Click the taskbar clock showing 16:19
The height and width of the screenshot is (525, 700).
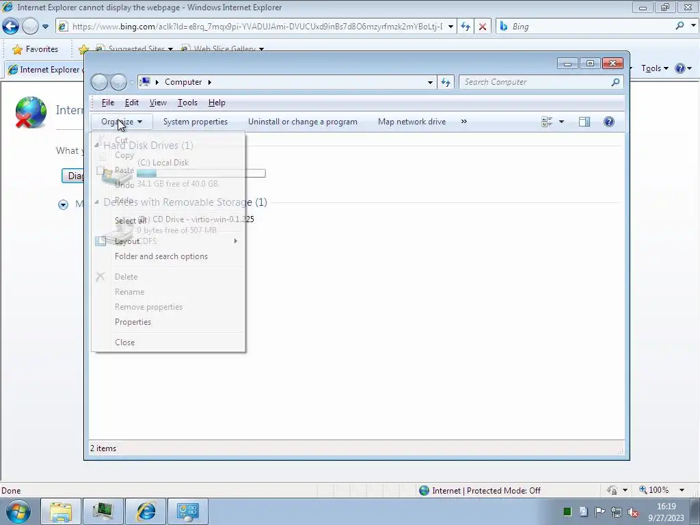coord(666,512)
